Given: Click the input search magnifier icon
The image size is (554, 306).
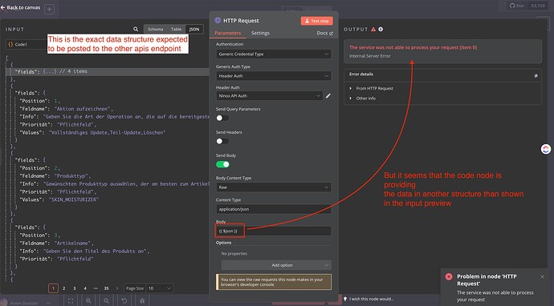Looking at the screenshot, I should click(136, 30).
